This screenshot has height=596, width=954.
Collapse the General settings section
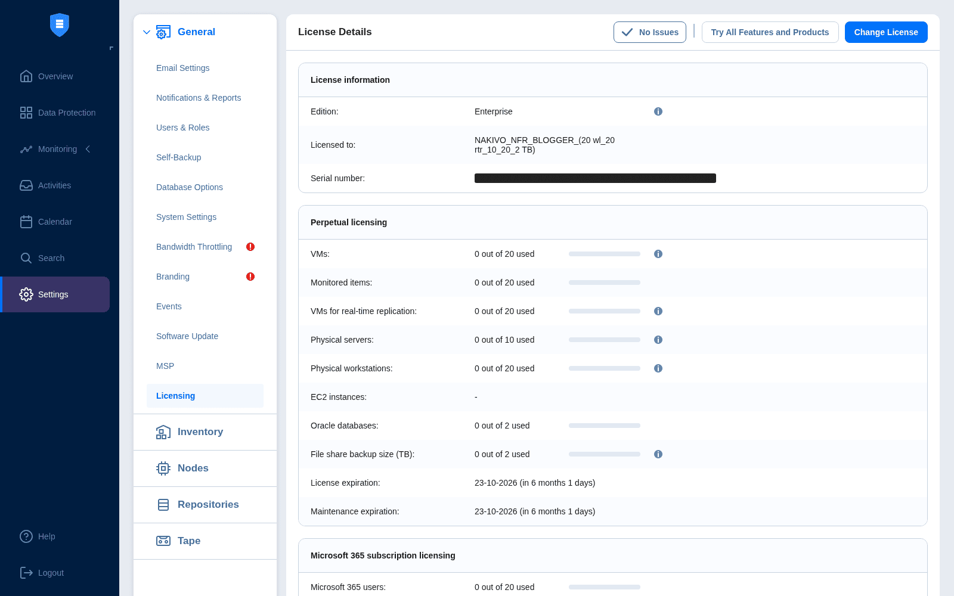coord(147,32)
